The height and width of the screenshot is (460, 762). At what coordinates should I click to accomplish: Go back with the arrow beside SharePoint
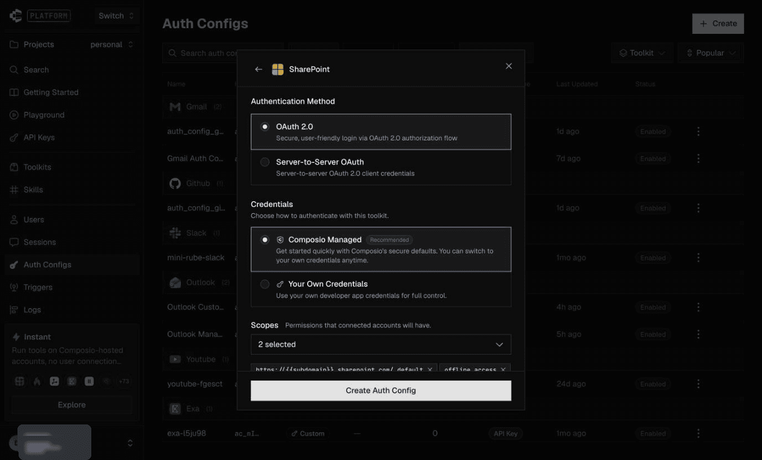[x=259, y=69]
